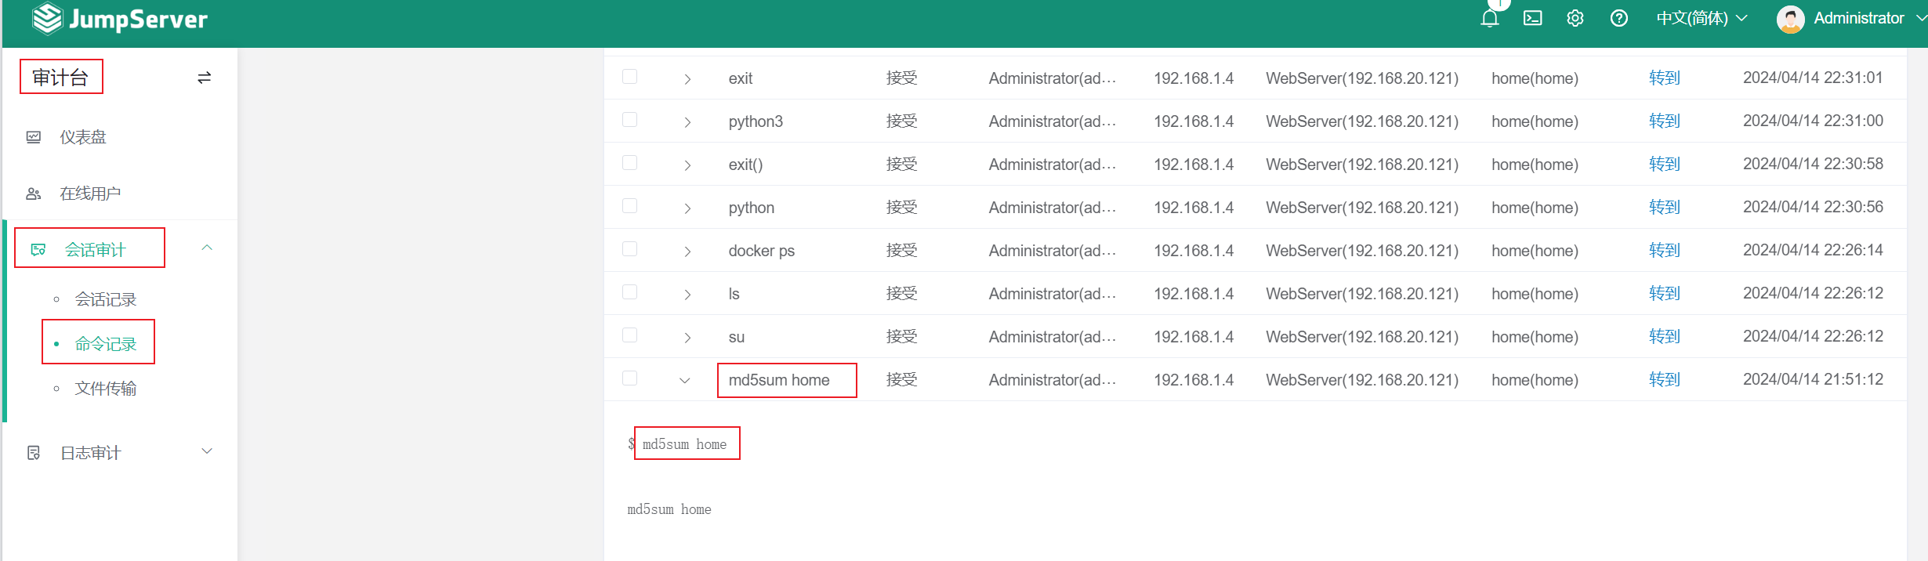The width and height of the screenshot is (1928, 561).
Task: Click timestamp 2024/04/14 21:51:12
Action: pos(1813,379)
